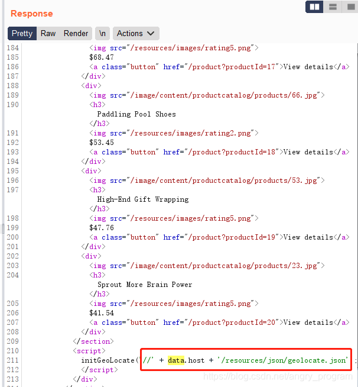Click the productId=20 anchor line
This screenshot has height=387, width=358.
pyautogui.click(x=219, y=322)
